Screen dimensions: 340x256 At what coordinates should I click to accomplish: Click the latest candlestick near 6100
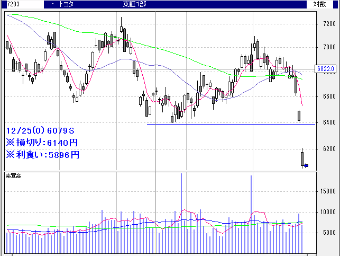pyautogui.click(x=302, y=158)
